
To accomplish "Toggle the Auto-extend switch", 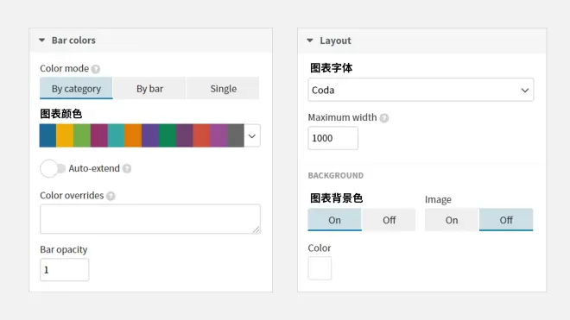I will point(53,168).
